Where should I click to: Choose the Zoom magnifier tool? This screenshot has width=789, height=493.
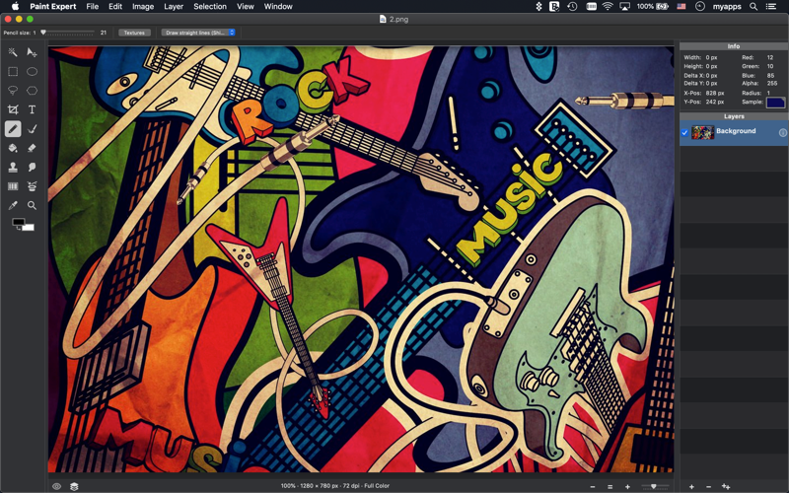click(x=32, y=205)
